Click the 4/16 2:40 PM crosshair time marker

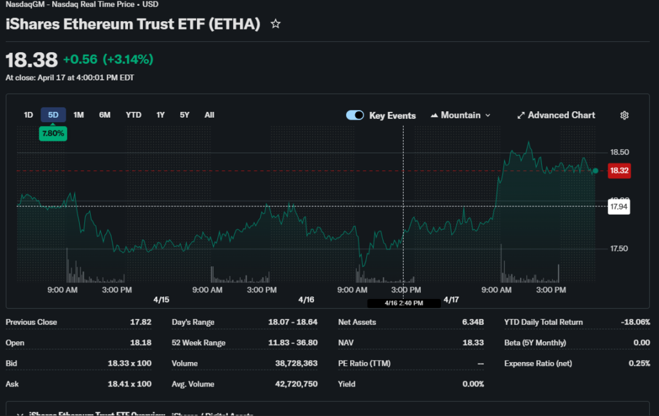[x=404, y=303]
